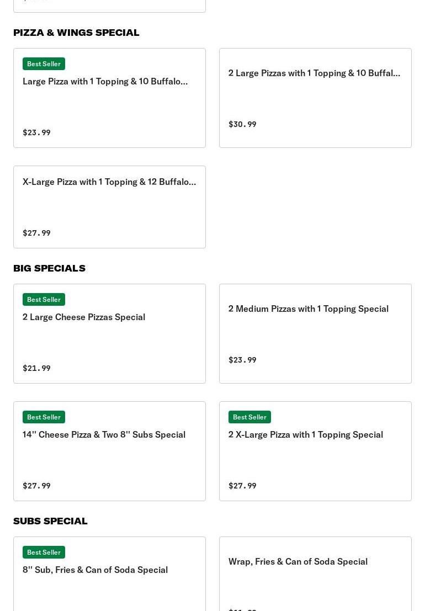Click the $30.99 price on 2 Large Pizzas
This screenshot has width=425, height=611.
point(242,125)
